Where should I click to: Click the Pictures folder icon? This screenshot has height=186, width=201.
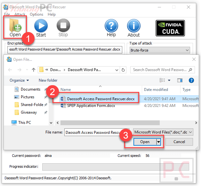click(x=17, y=97)
